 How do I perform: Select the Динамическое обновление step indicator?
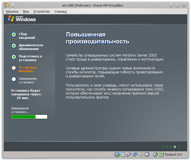pyautogui.click(x=14, y=46)
